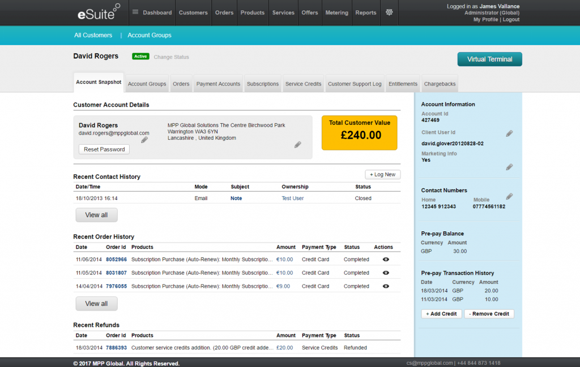The height and width of the screenshot is (367, 580).
Task: Click Add Credit button
Action: (441, 314)
